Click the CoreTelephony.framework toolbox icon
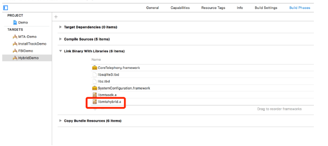 click(95, 68)
